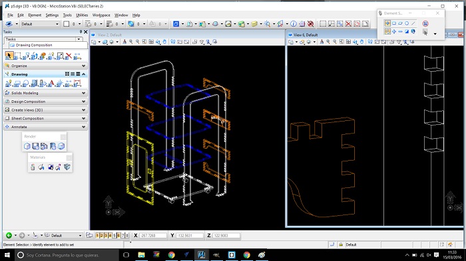
Task: Enable Individual selection method in Element Selection
Action: click(x=387, y=23)
